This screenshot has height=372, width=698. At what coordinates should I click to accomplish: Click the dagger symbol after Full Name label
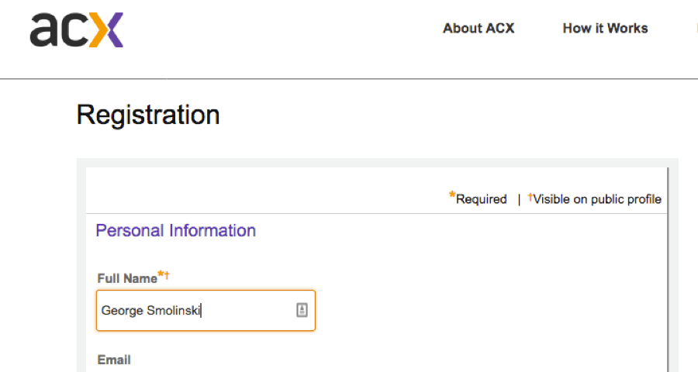(x=168, y=275)
